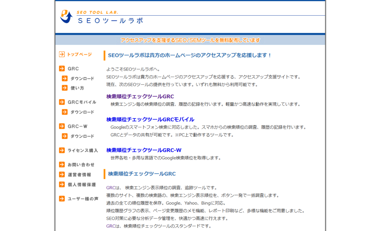Viewport: 383px width, 231px height.
Task: Click the SEO Tool Lab logo icon
Action: (66, 16)
